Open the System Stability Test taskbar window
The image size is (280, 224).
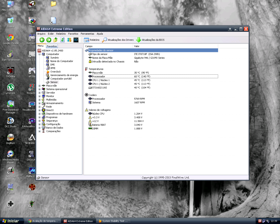point(113,221)
